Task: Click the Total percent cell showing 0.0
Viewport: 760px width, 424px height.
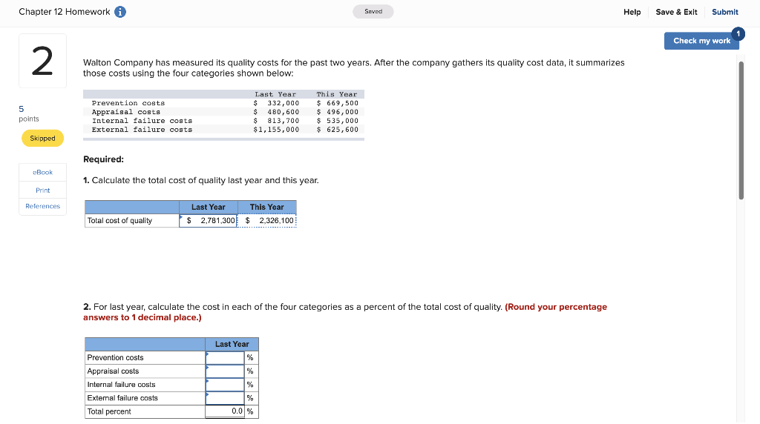Action: coord(225,411)
